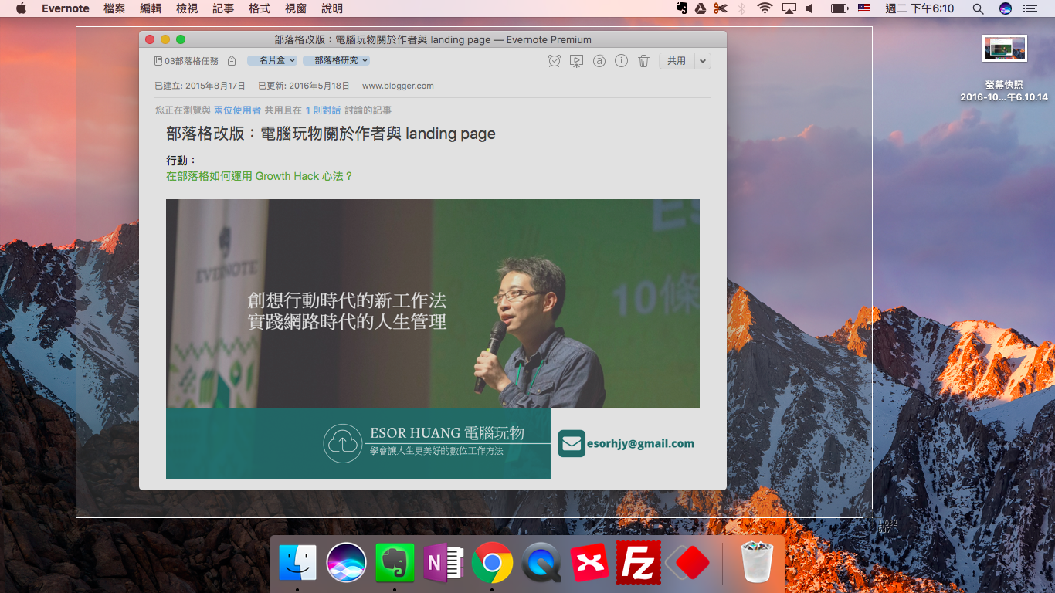The width and height of the screenshot is (1055, 593).
Task: Click the 已建立: 2015年8月17日 date
Action: (200, 86)
